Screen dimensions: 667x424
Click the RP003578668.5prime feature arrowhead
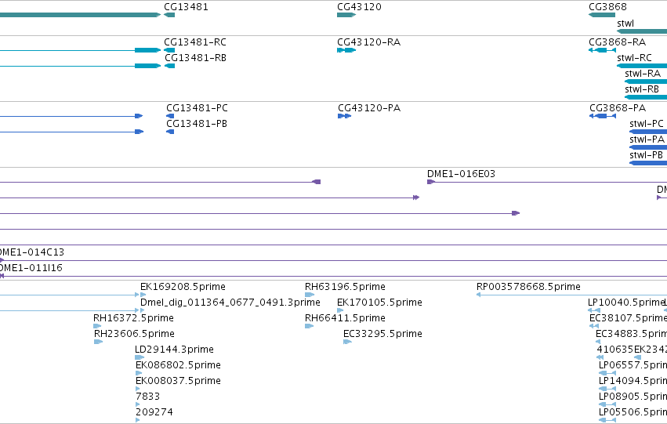pos(479,295)
